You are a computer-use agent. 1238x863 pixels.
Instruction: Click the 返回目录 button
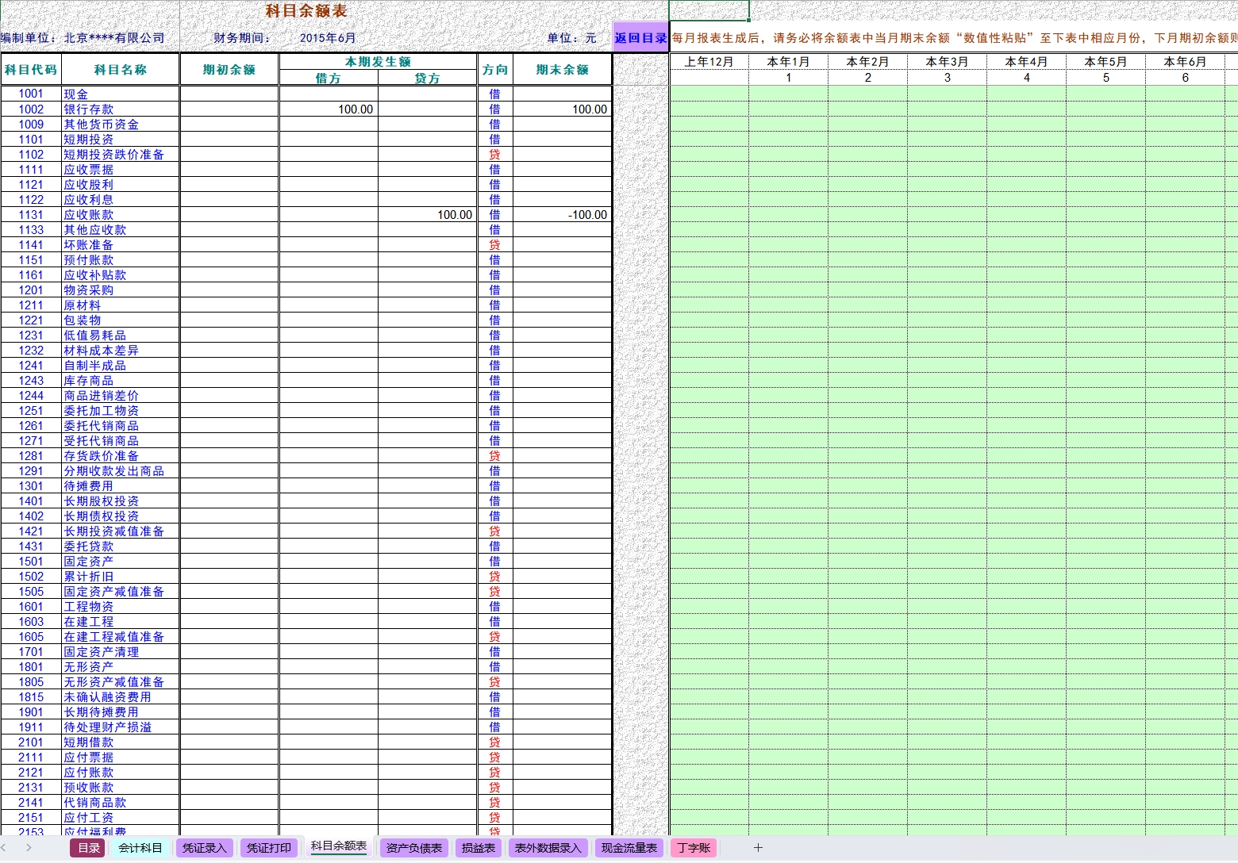(640, 38)
